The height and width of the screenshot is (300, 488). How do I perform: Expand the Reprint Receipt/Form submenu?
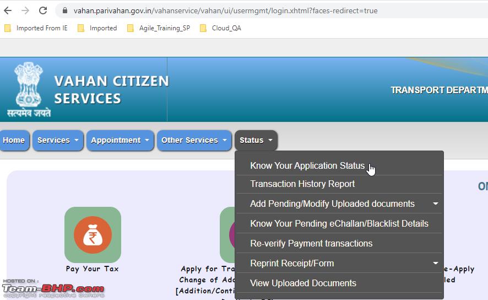[339, 263]
